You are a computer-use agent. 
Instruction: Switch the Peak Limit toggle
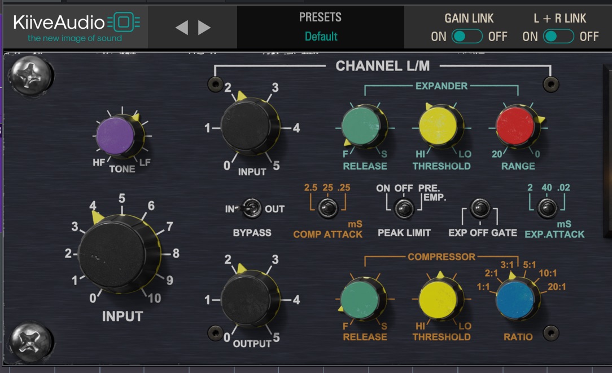[x=403, y=208]
